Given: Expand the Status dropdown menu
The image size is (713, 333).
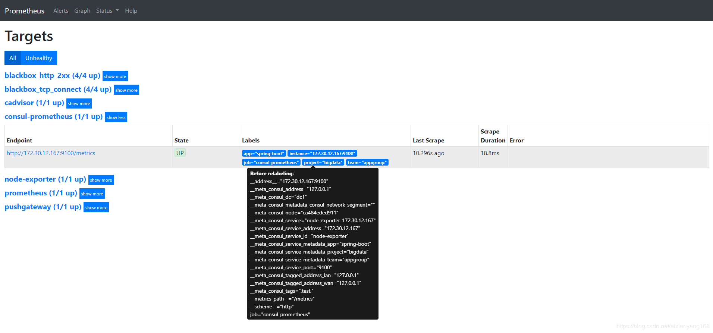Looking at the screenshot, I should point(107,11).
